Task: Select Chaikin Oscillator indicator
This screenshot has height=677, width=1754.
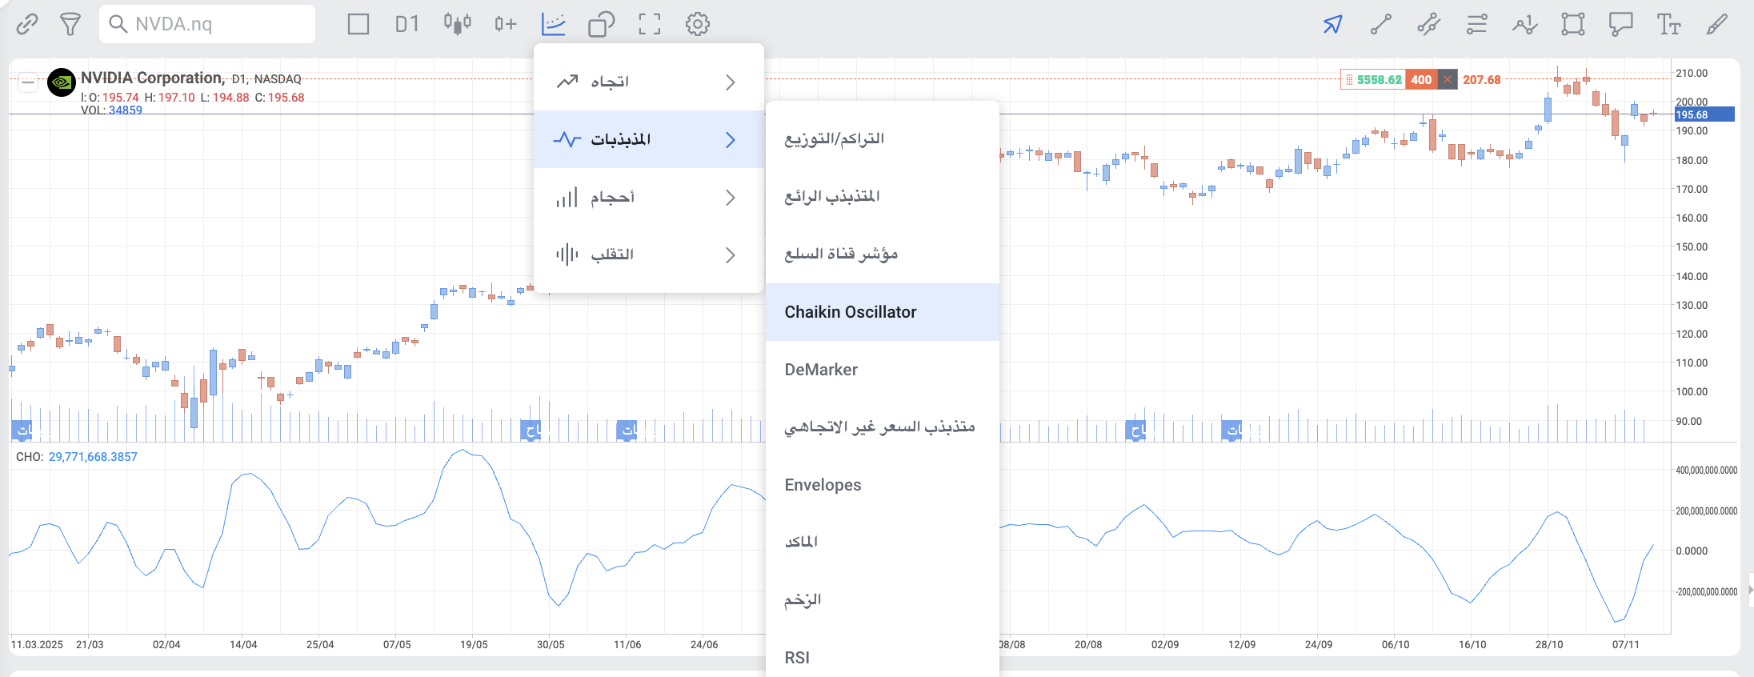Action: (x=883, y=312)
